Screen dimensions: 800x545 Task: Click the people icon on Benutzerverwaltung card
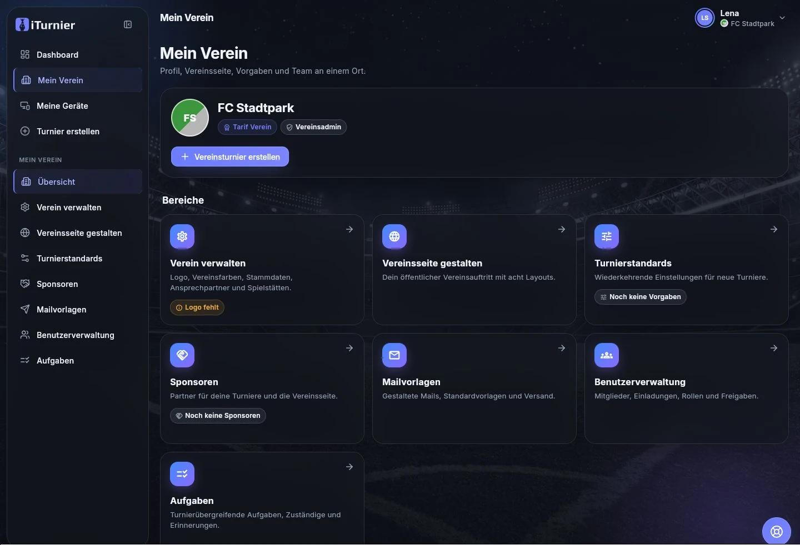(x=607, y=355)
